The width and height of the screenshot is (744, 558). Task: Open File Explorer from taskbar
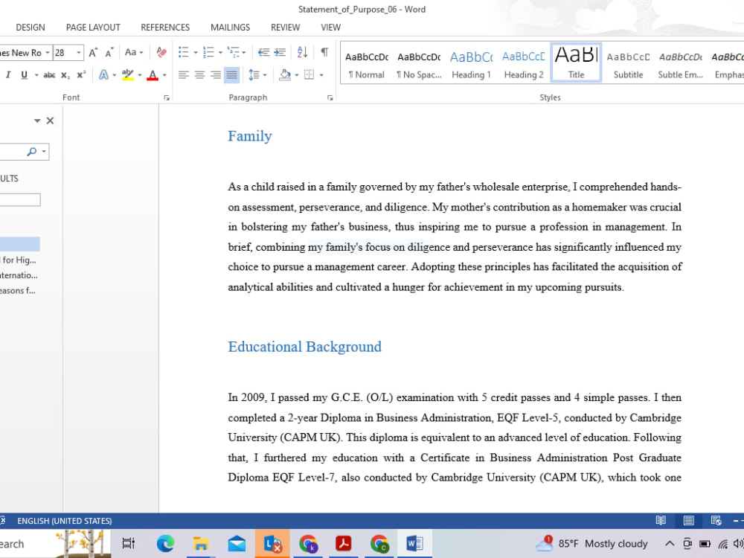point(201,544)
